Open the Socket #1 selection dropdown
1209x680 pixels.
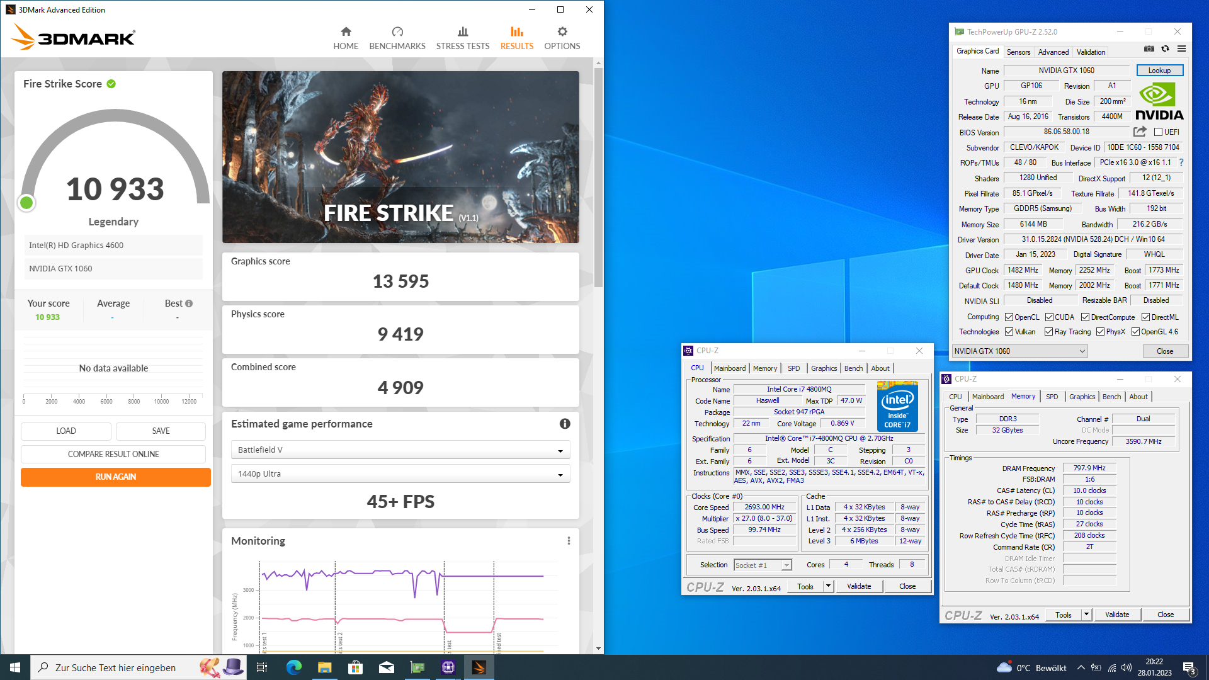click(x=763, y=565)
